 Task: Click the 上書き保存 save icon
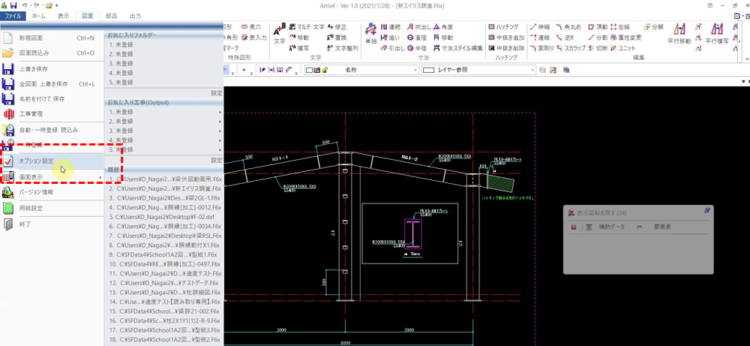click(x=8, y=69)
